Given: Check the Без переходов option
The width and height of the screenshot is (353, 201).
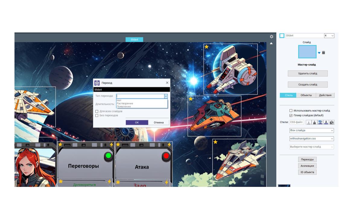Looking at the screenshot, I should click(97, 115).
